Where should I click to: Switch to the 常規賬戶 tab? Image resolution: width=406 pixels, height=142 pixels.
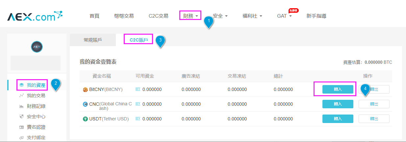pyautogui.click(x=93, y=40)
